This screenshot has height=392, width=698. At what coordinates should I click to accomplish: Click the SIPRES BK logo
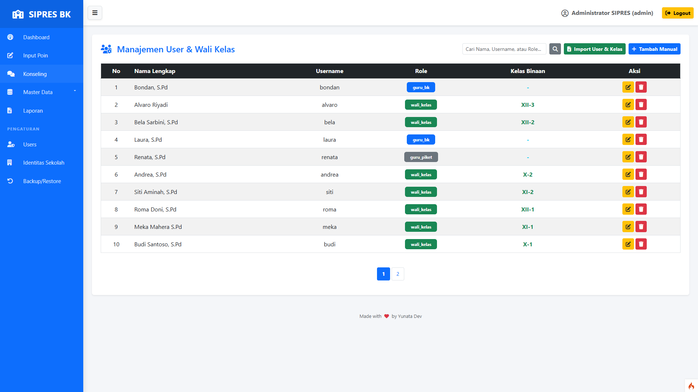(41, 15)
